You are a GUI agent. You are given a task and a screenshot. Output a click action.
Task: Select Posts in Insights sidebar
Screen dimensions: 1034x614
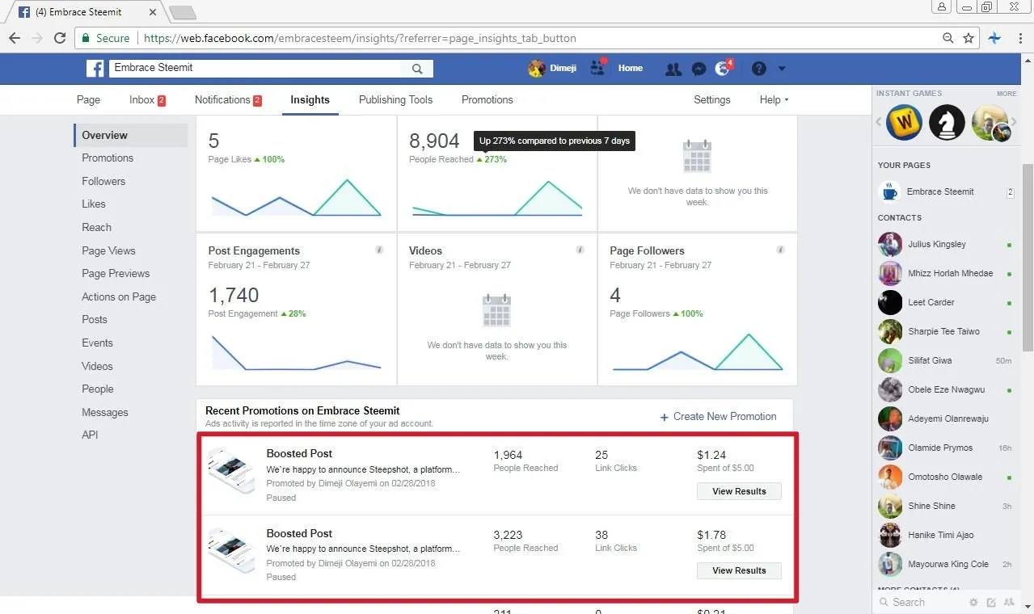(95, 320)
